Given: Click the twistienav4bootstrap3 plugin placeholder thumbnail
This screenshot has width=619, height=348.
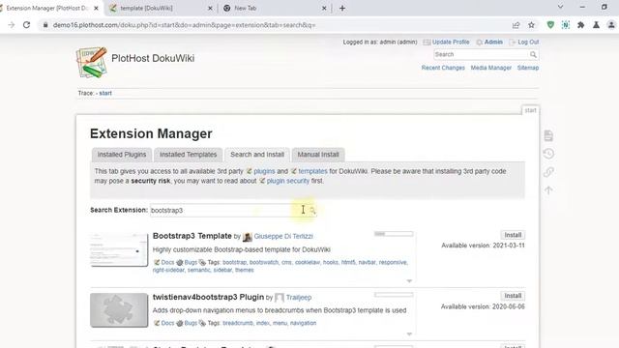Looking at the screenshot, I should coord(119,310).
